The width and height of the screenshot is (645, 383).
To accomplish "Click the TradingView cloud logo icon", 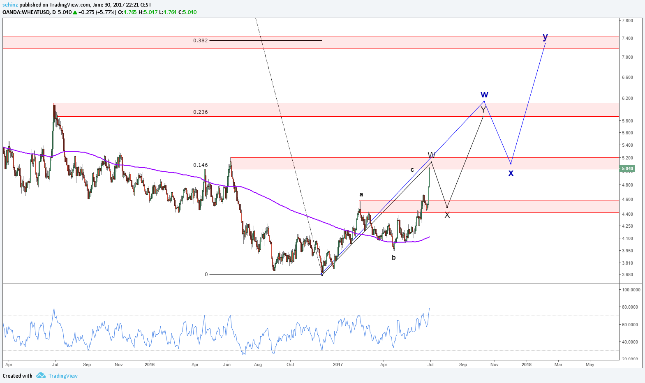I will tap(41, 376).
